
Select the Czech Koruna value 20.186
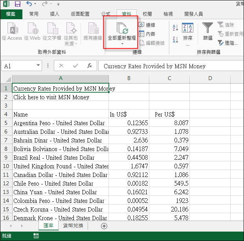coord(169,210)
